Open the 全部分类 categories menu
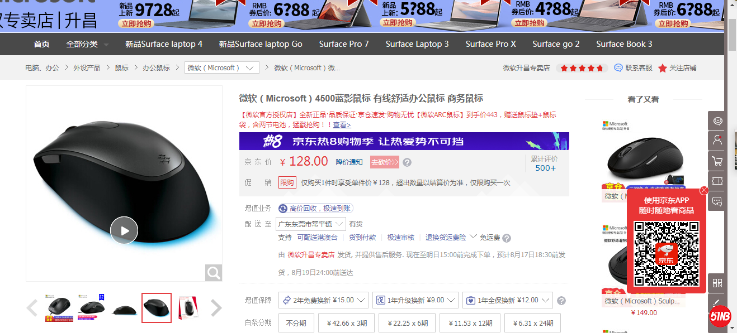Screen dimensions: 737x333 click(x=87, y=44)
